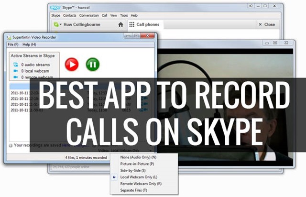Open Skype status dropdown beside Huw Collingbourne
This screenshot has height=197, width=306.
pyautogui.click(x=57, y=24)
